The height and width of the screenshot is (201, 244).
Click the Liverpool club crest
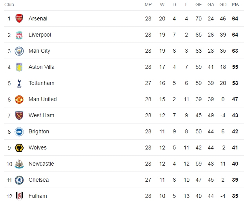coord(19,35)
